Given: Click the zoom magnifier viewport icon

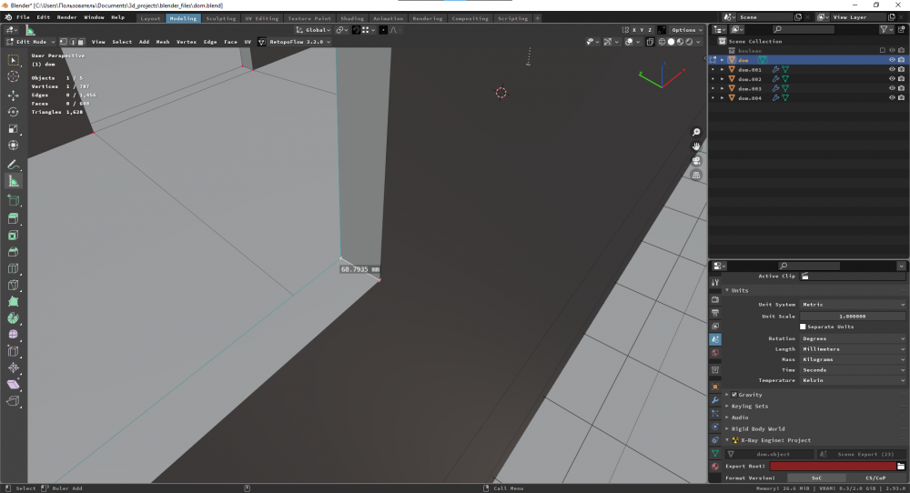Looking at the screenshot, I should tap(696, 133).
